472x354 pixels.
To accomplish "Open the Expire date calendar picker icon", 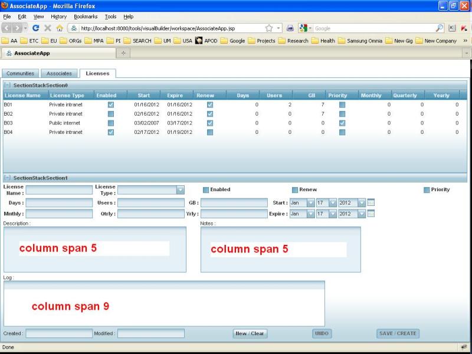I will pyautogui.click(x=371, y=214).
